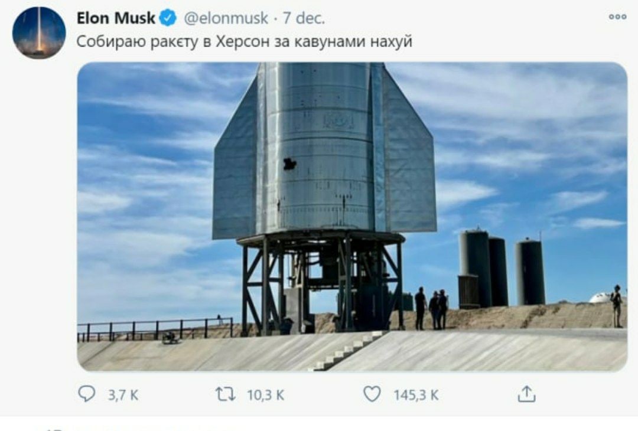638x431 pixels.
Task: Open Elon Musk's profile avatar
Action: [x=38, y=33]
